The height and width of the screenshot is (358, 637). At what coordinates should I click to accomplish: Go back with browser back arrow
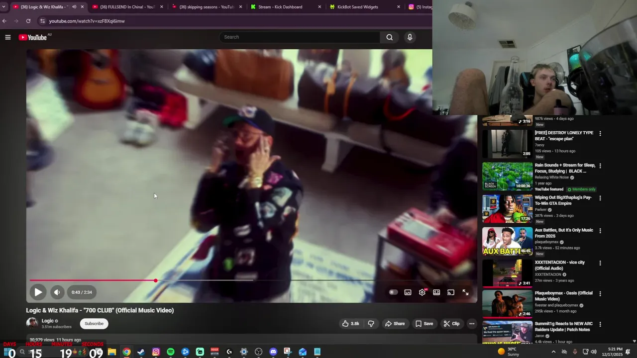pyautogui.click(x=4, y=21)
